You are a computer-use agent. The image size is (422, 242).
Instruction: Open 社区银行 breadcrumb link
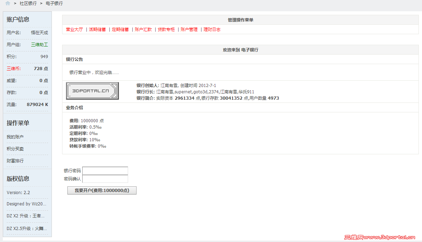click(28, 4)
